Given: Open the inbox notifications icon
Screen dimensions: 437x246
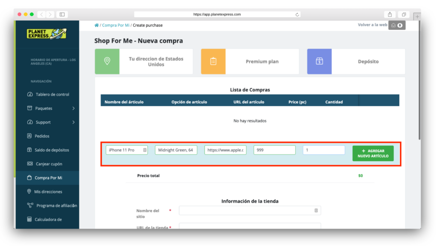Looking at the screenshot, I should tap(397, 25).
